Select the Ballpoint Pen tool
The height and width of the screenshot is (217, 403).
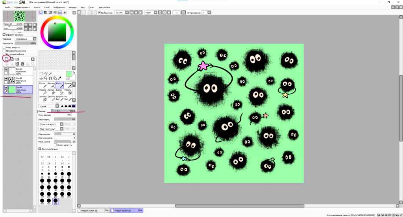(59, 98)
